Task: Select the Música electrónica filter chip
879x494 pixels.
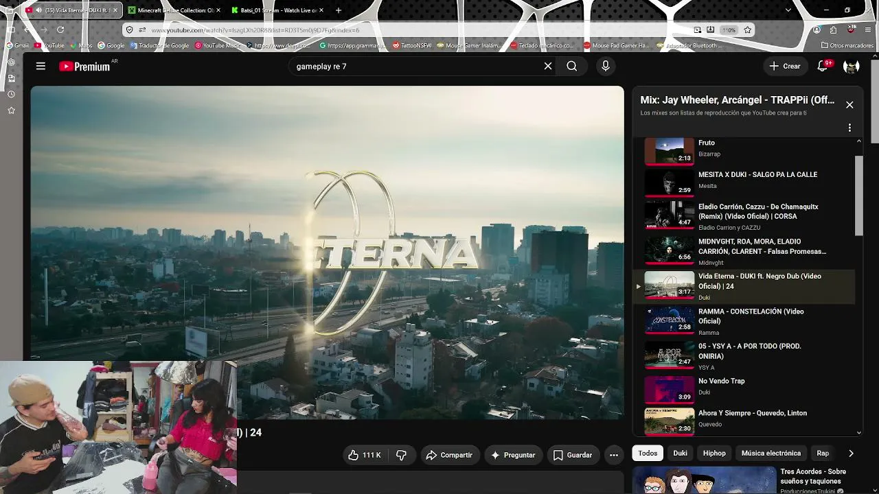Action: (x=771, y=453)
